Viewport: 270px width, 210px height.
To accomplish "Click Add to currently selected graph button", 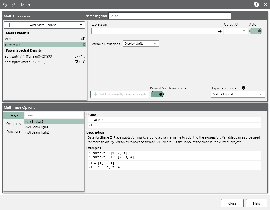I will [120, 94].
